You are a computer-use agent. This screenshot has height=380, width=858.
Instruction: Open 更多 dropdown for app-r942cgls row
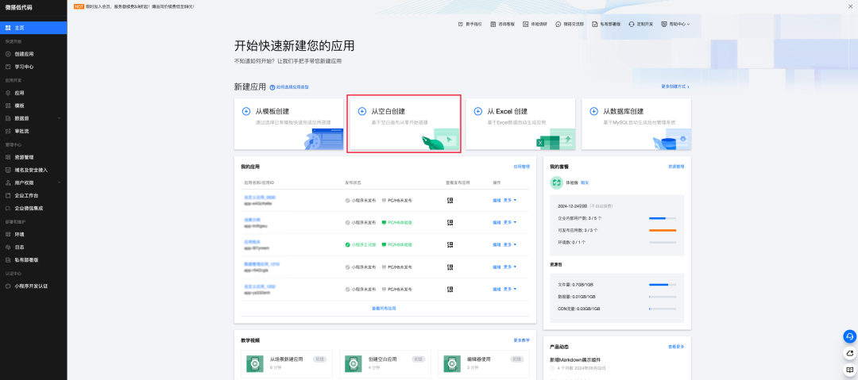click(510, 267)
